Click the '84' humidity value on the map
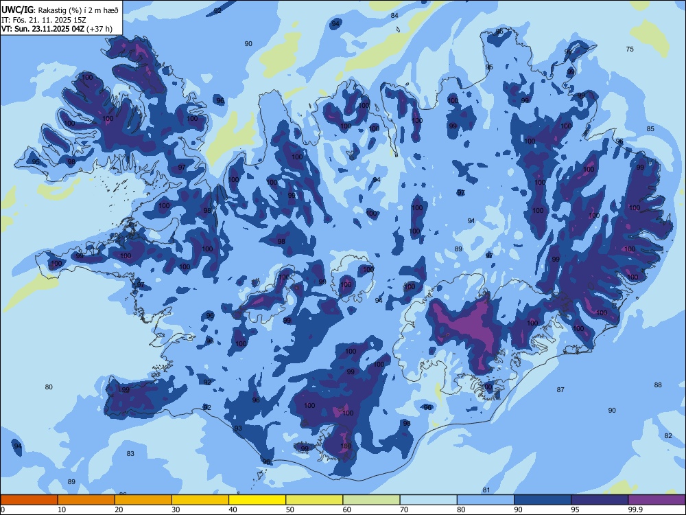This screenshot has width=686, height=515. point(394,16)
